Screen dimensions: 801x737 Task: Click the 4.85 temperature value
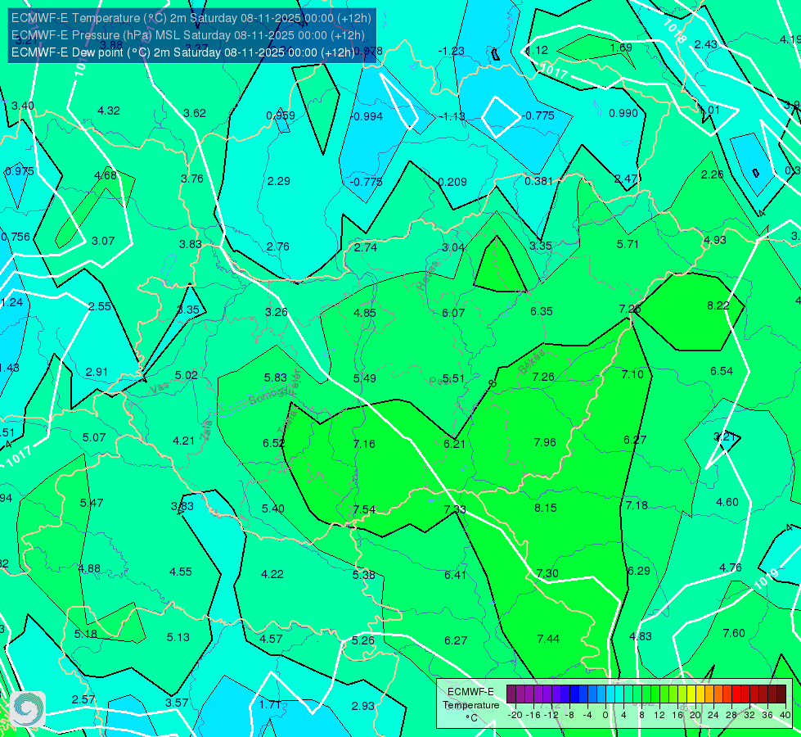365,313
